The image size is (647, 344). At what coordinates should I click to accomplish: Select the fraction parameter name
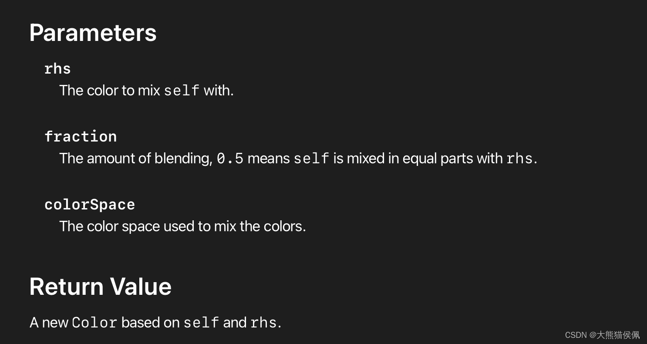pyautogui.click(x=81, y=137)
